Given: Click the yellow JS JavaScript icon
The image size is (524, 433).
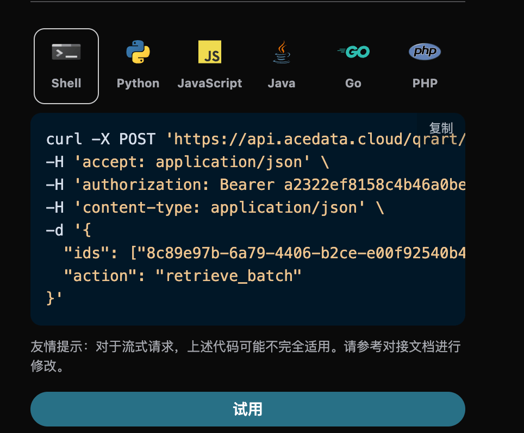Looking at the screenshot, I should click(x=210, y=52).
